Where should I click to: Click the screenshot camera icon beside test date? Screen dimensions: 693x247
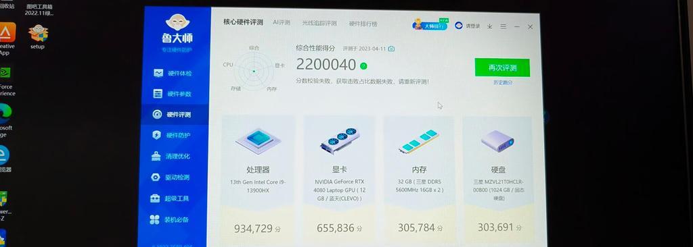[x=391, y=49]
